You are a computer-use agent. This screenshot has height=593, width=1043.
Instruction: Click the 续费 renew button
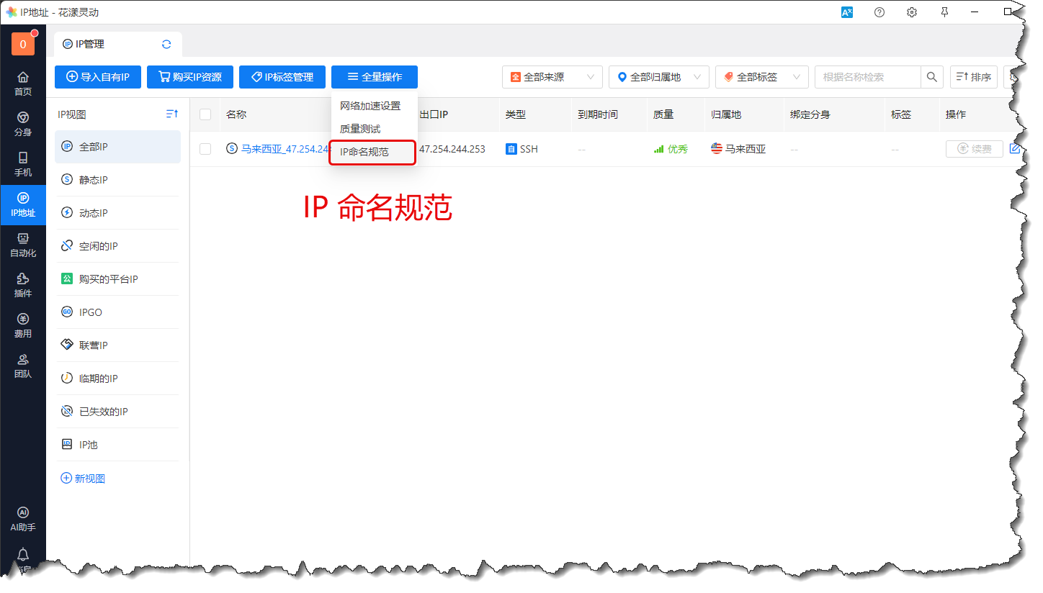(x=975, y=149)
